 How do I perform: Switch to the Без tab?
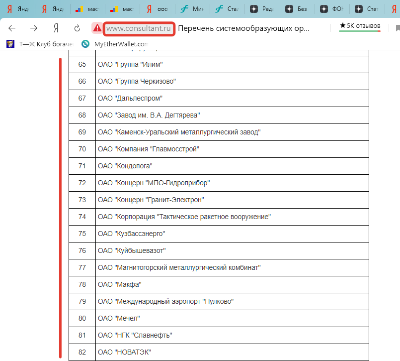tap(297, 9)
